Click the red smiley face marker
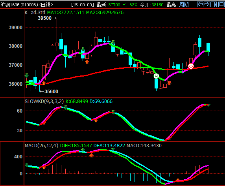The width and height of the screenshot is (225, 186). click(191, 66)
